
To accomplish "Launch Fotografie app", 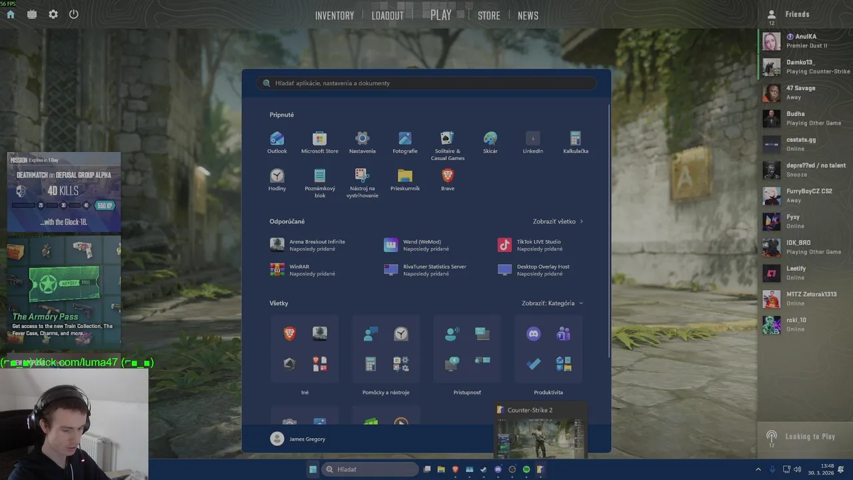I will click(x=405, y=142).
